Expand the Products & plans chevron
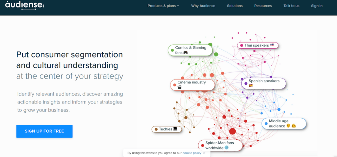The height and width of the screenshot is (157, 337). 178,6
